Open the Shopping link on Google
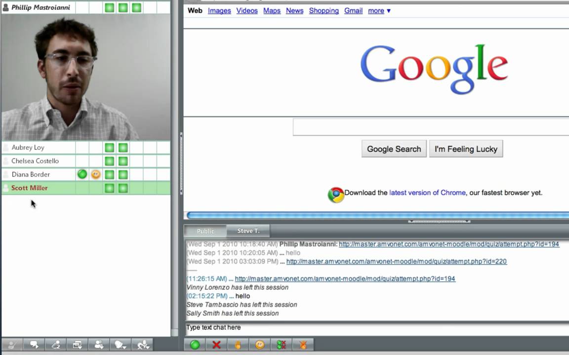 pyautogui.click(x=324, y=11)
